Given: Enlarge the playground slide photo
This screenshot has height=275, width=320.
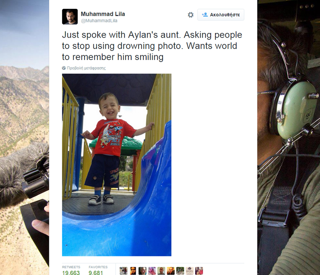Looking at the screenshot, I should (117, 165).
